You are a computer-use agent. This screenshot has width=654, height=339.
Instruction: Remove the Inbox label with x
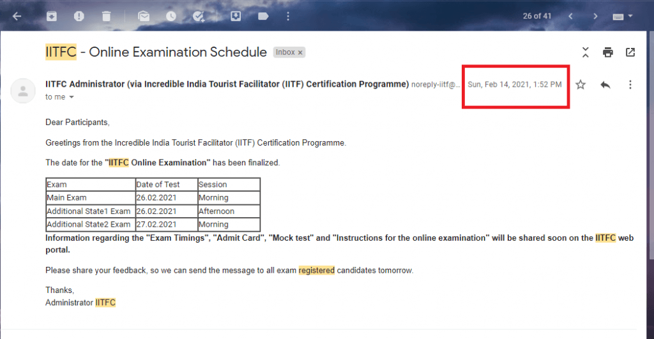300,52
